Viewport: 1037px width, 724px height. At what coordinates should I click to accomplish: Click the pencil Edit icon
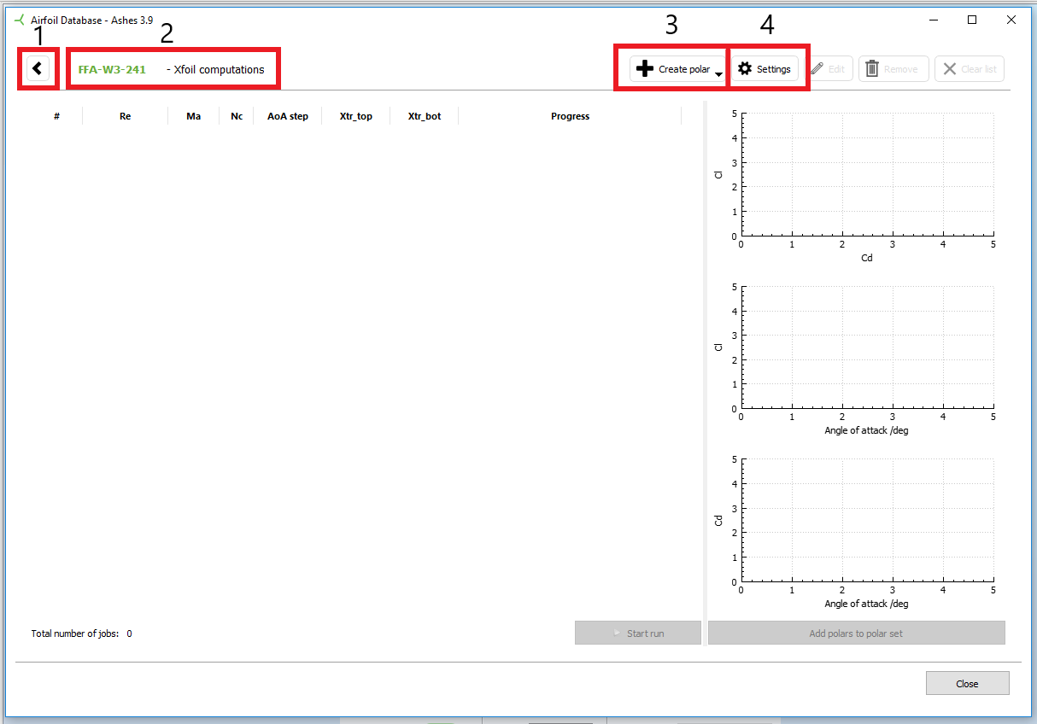817,69
